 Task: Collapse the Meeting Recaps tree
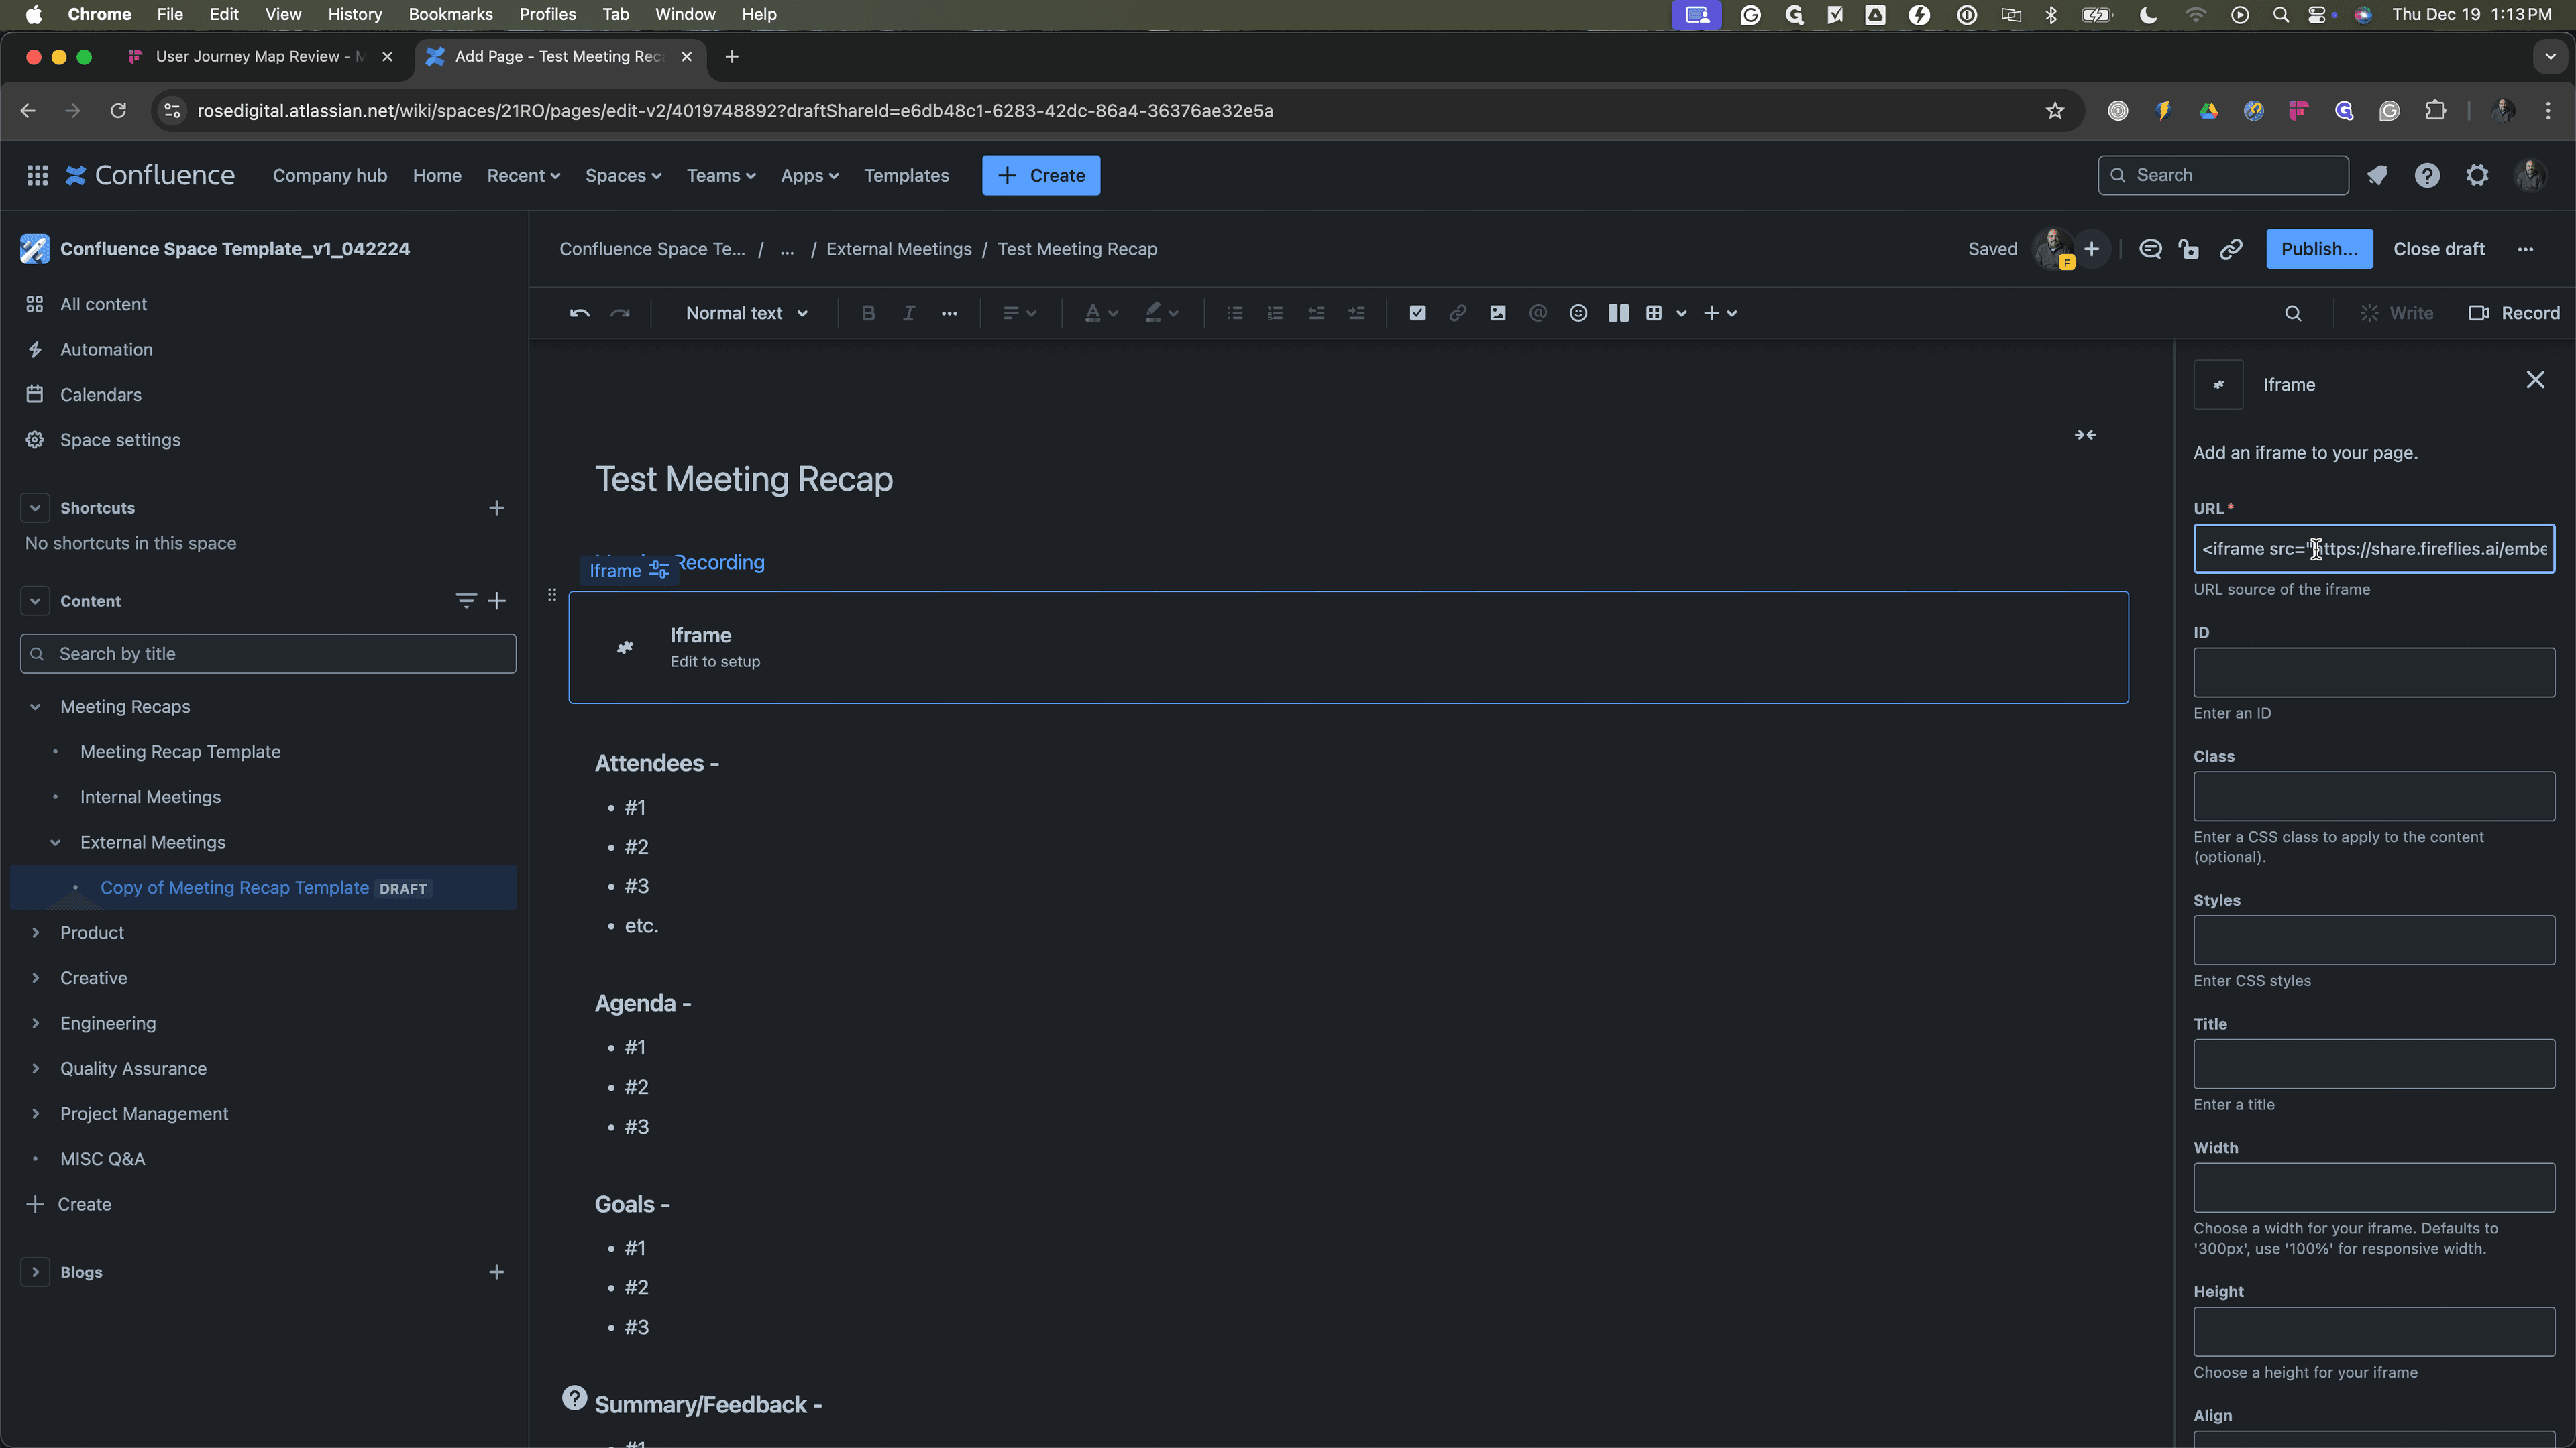pyautogui.click(x=35, y=707)
